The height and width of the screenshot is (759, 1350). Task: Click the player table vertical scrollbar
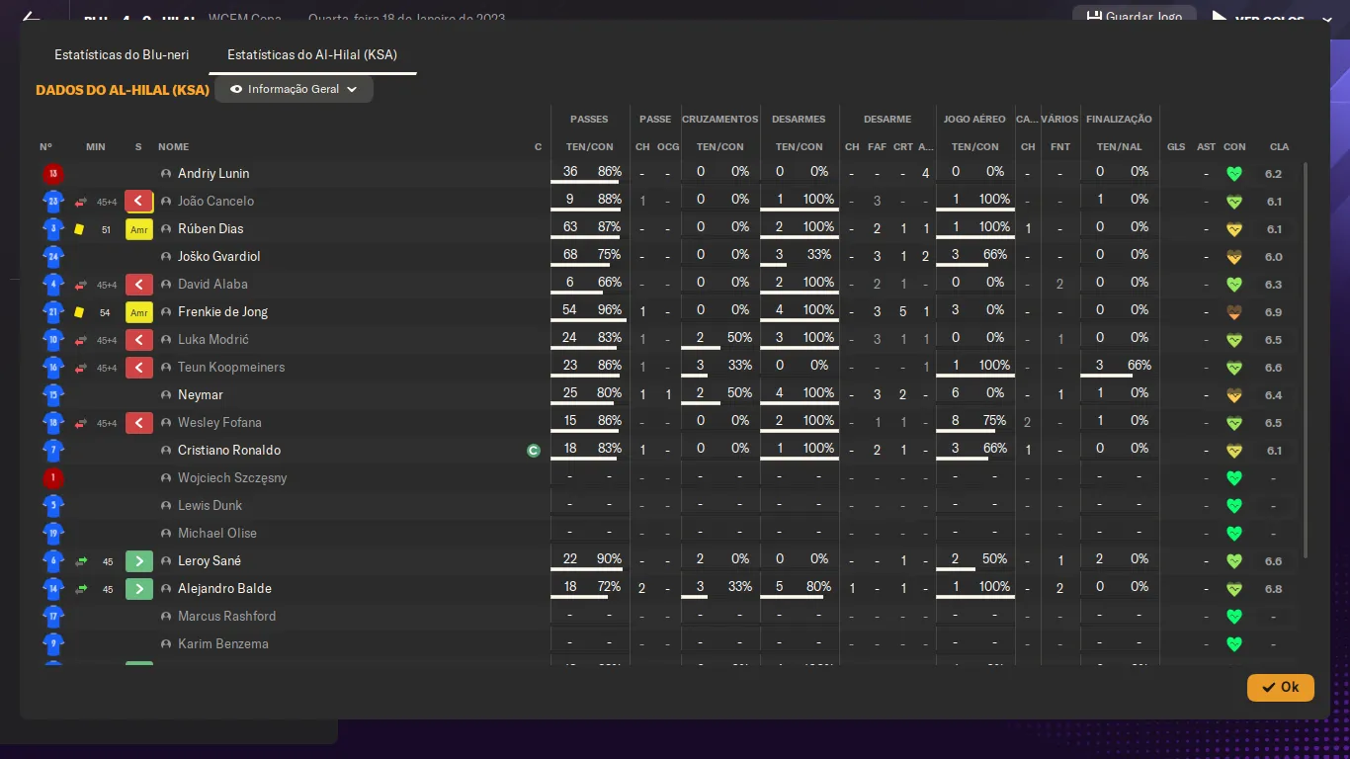tap(1306, 360)
